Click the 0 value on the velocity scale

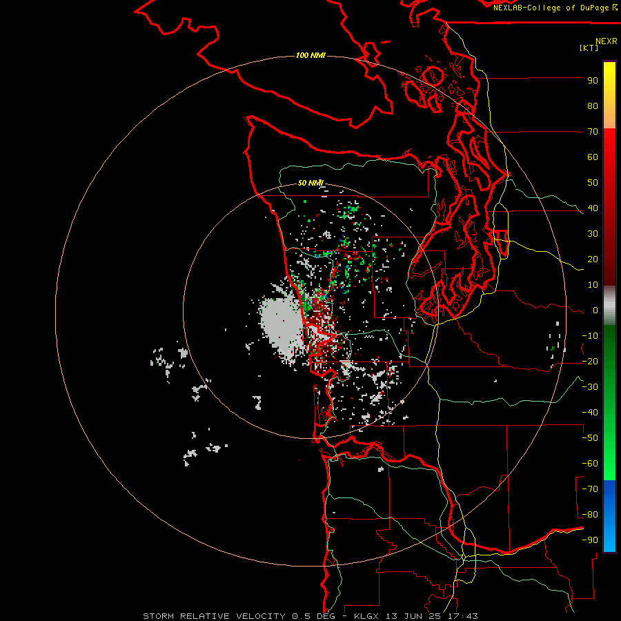595,310
